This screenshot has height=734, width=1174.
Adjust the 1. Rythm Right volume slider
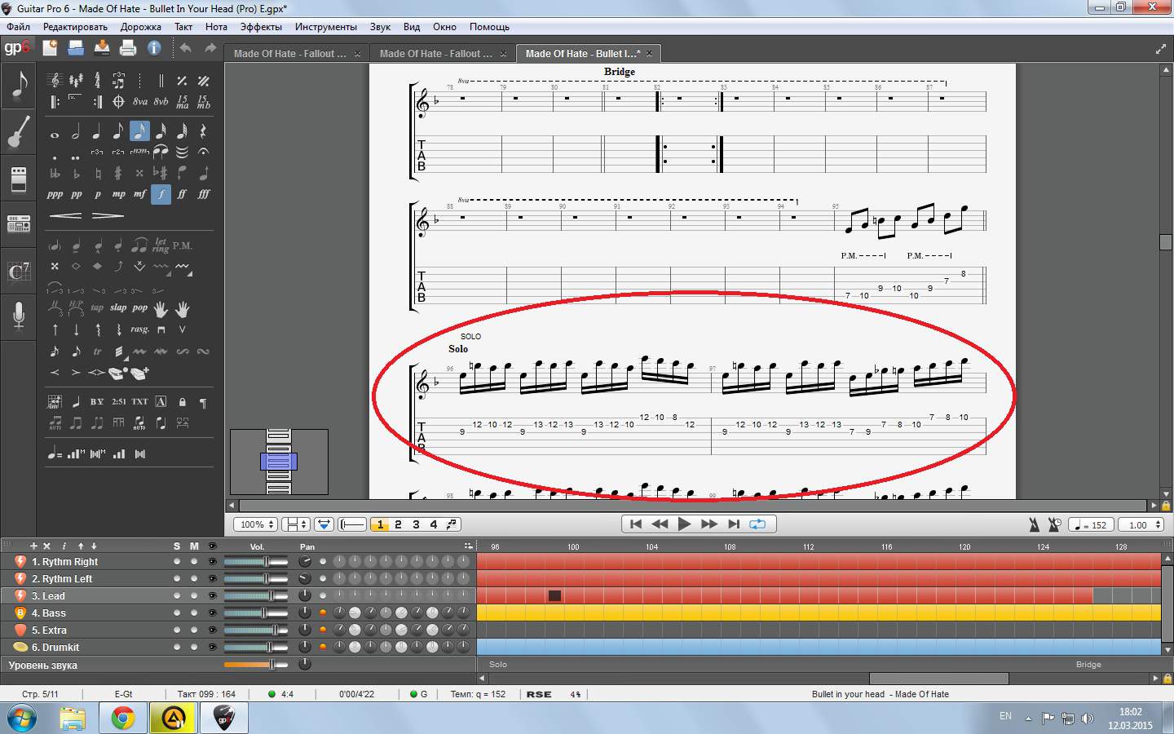[256, 562]
